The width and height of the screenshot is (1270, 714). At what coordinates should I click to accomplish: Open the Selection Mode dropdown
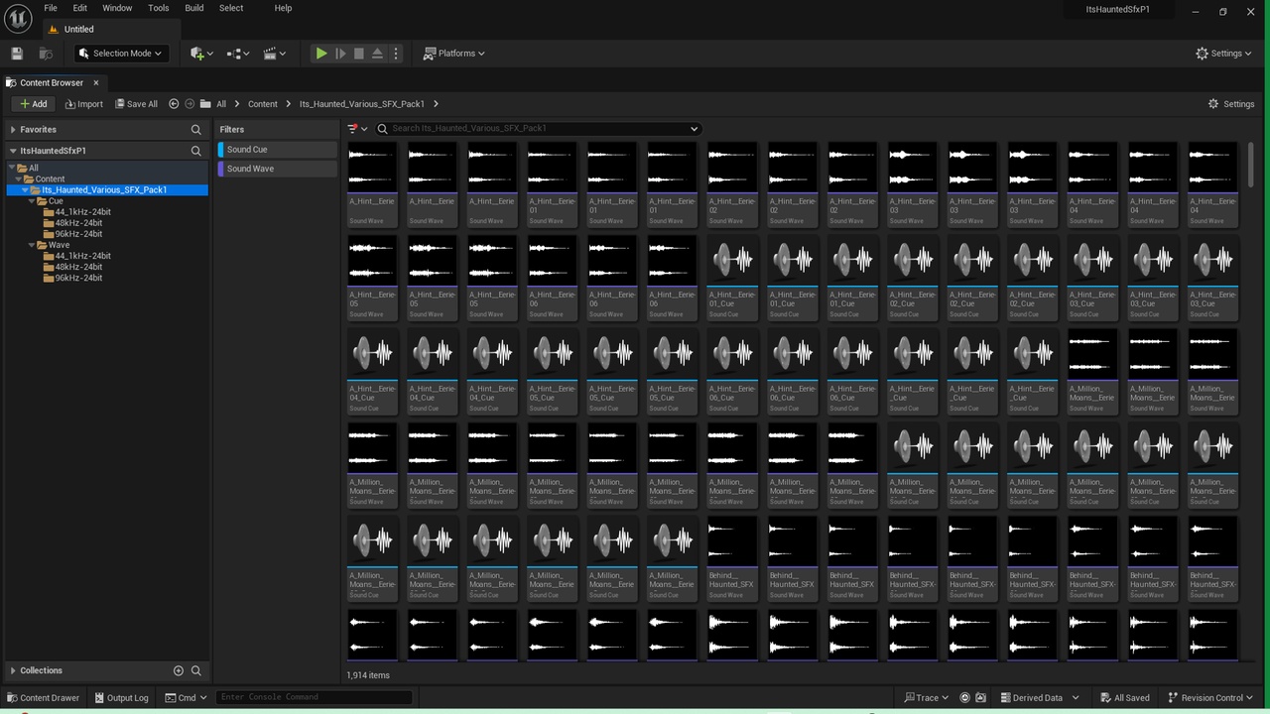(x=121, y=54)
